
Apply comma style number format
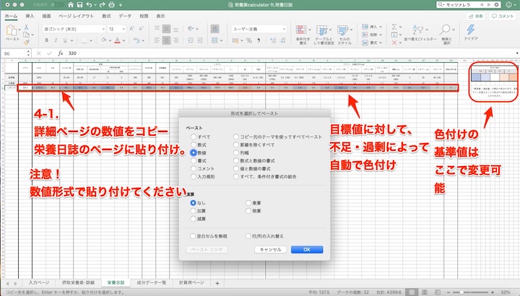tap(259, 40)
